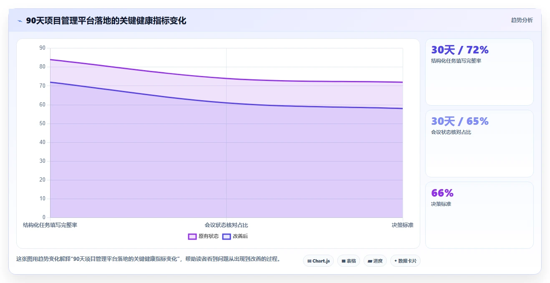This screenshot has height=283, width=550.
Task: Open the 66% stat card
Action: tap(479, 215)
